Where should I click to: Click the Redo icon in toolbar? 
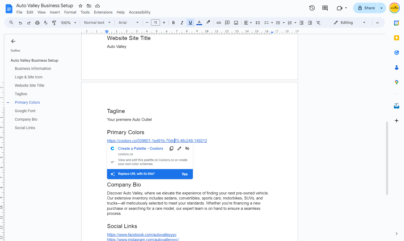pyautogui.click(x=29, y=23)
